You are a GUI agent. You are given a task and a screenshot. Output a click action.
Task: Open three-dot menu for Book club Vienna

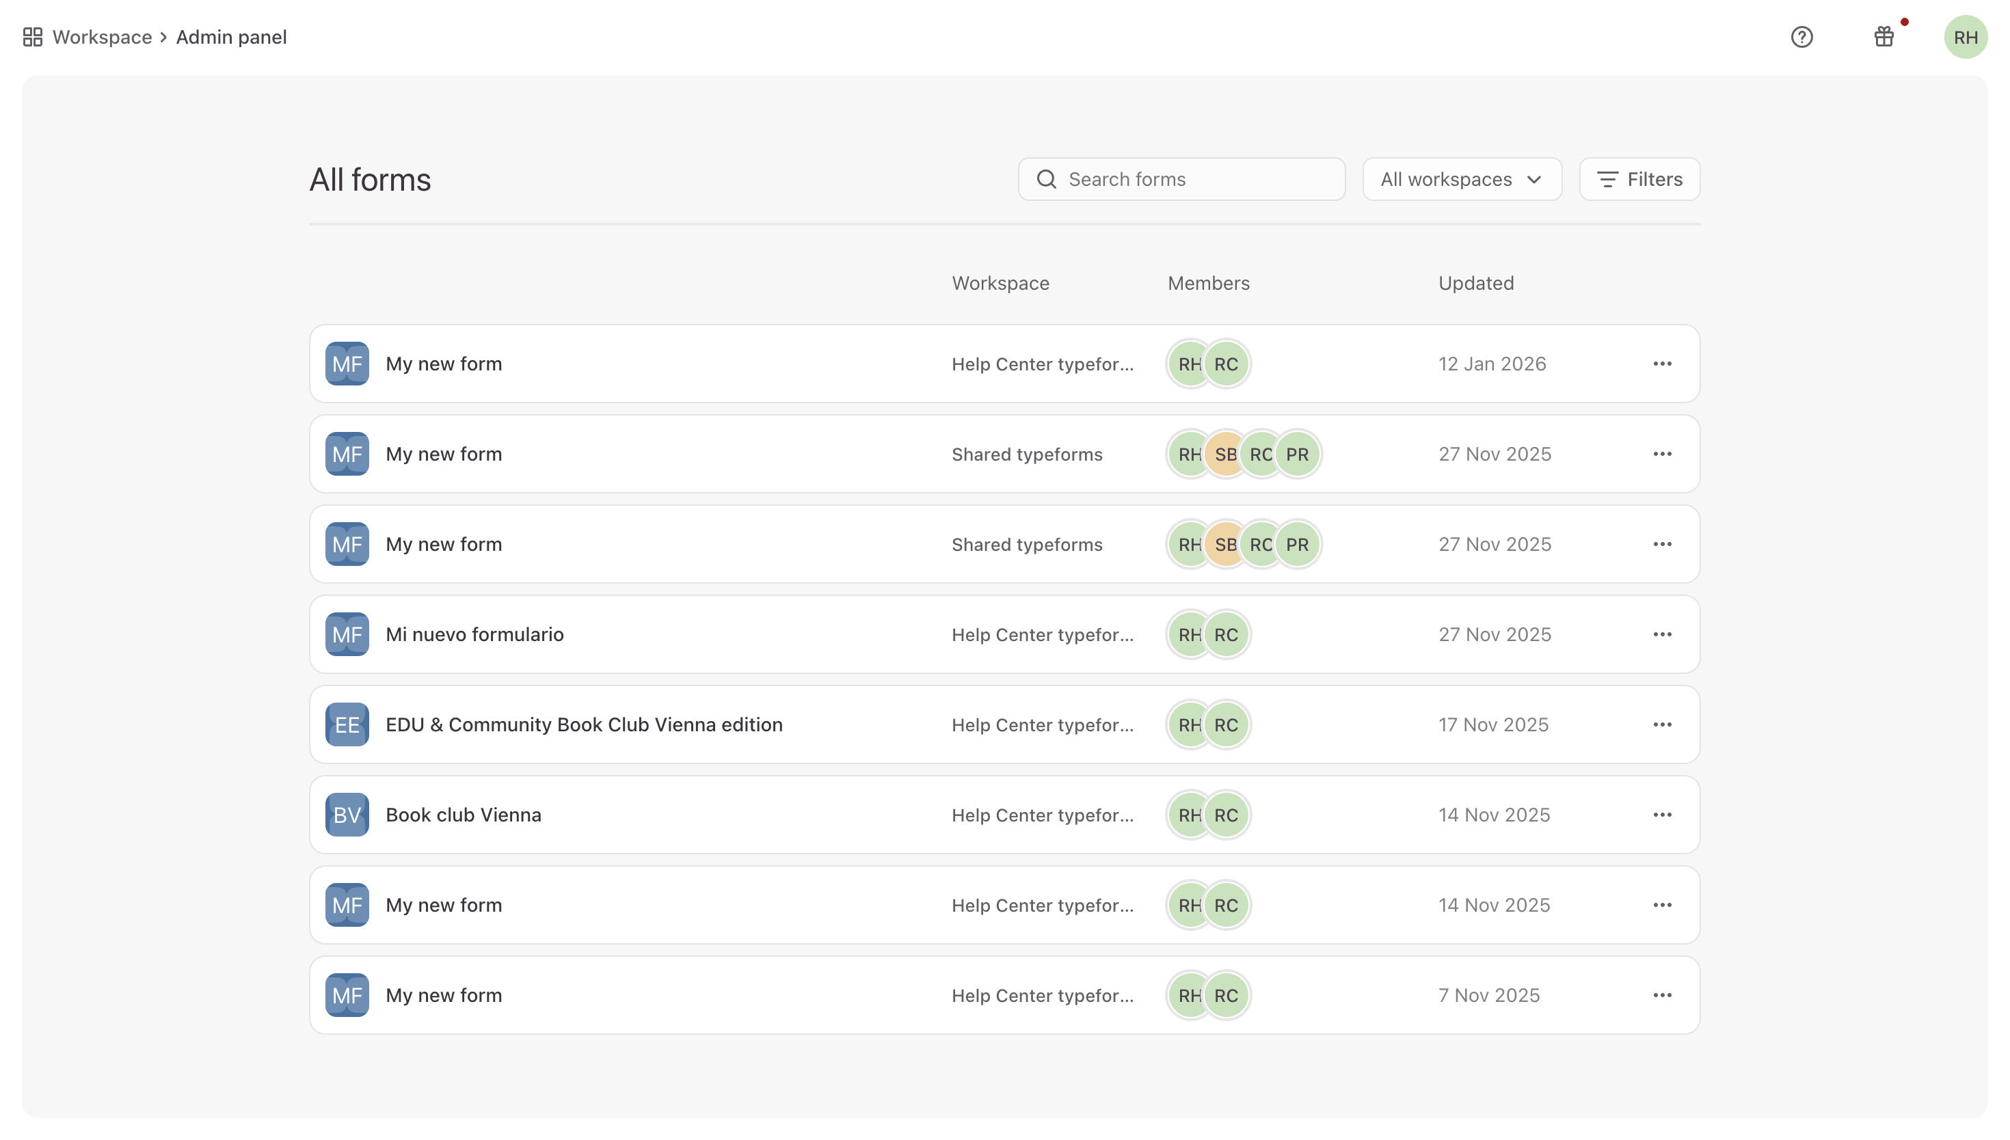[x=1661, y=814]
